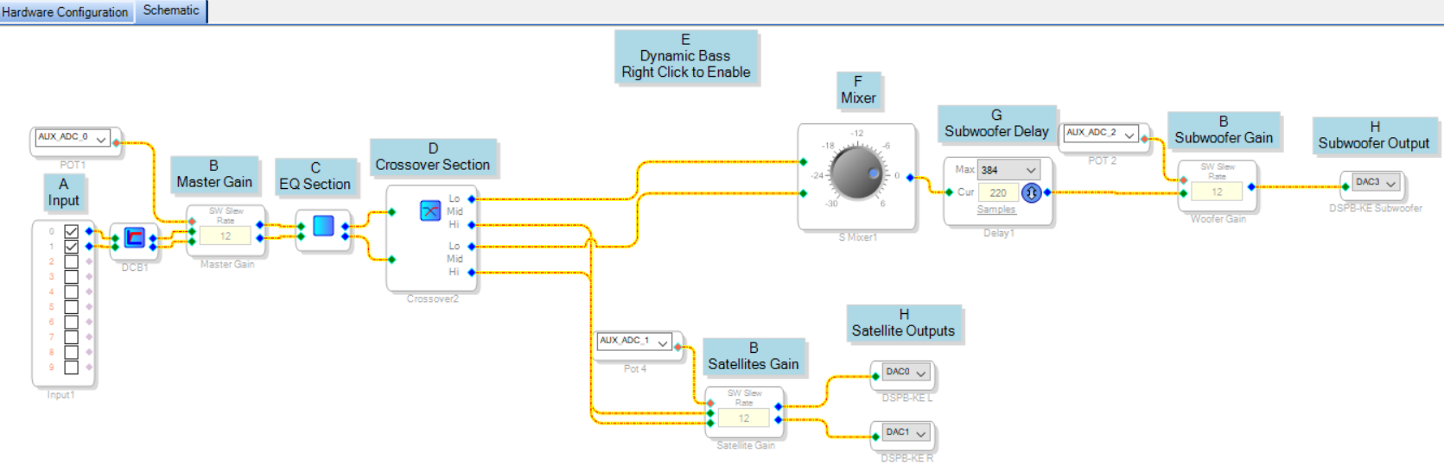Select the Dynamic Bass note block
This screenshot has height=471, width=1444.
click(x=686, y=57)
